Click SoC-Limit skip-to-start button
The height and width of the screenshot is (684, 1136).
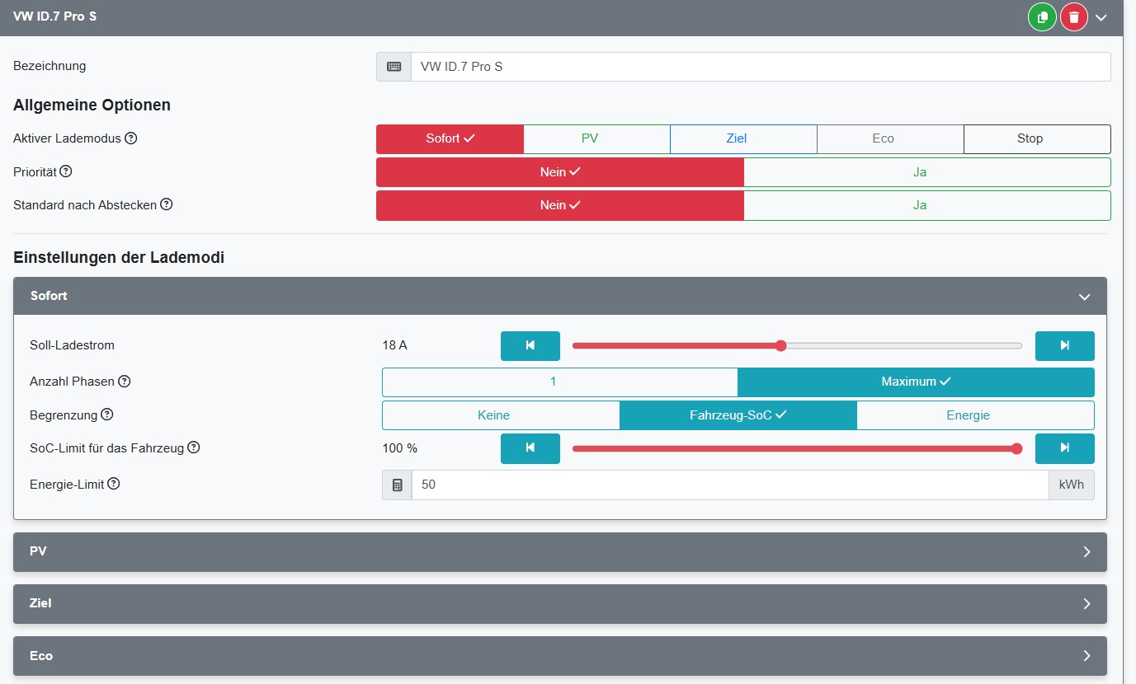[530, 448]
